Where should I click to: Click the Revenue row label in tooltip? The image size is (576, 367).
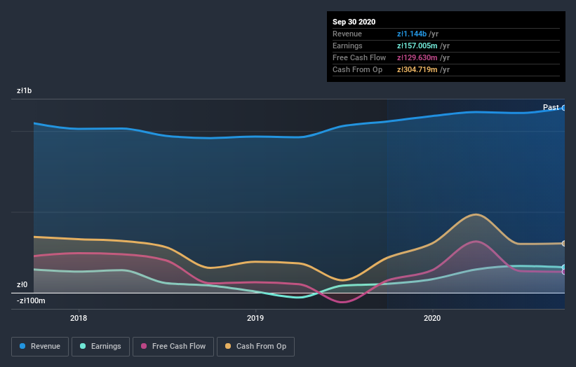347,34
